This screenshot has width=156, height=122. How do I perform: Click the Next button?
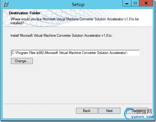(109, 111)
